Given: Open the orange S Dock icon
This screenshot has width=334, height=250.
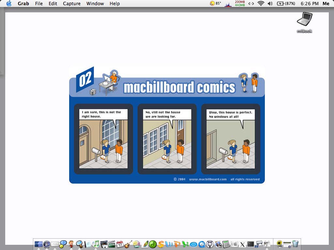Looking at the screenshot, I should tap(161, 244).
